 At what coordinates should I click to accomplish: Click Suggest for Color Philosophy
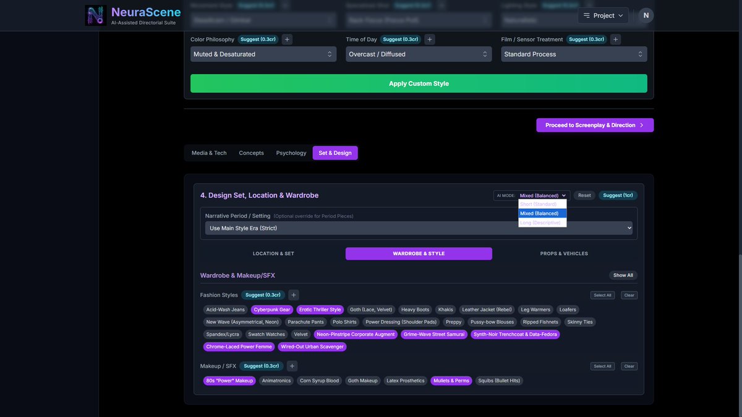click(x=258, y=40)
